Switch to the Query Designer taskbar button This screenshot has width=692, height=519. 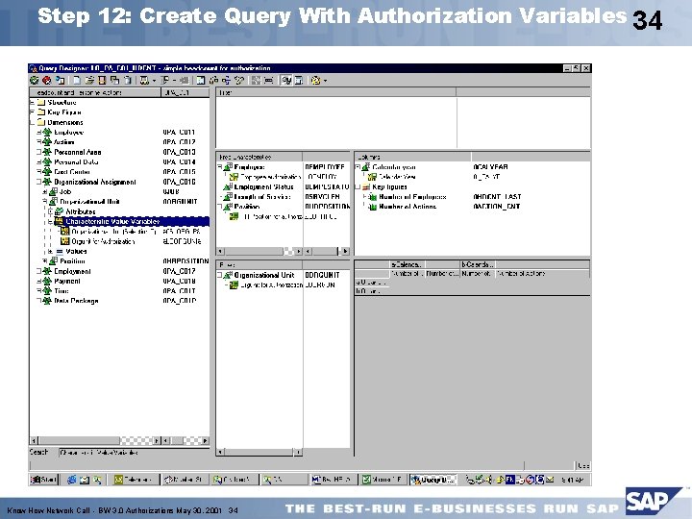tap(433, 480)
